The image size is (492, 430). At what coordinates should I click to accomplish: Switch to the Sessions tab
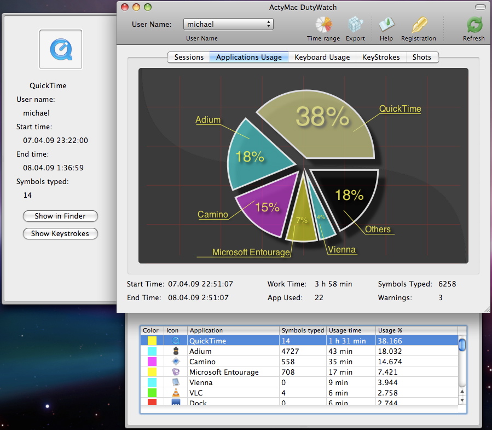[x=189, y=57]
